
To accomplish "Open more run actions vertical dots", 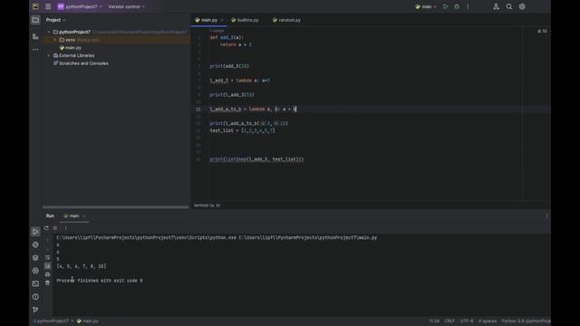I will [x=468, y=6].
